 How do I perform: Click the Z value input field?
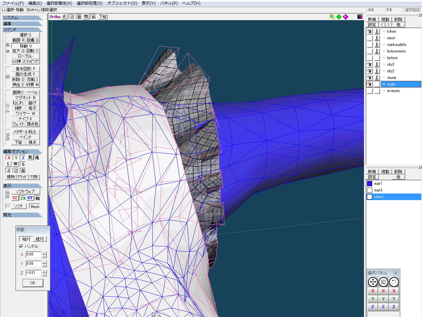(34, 273)
